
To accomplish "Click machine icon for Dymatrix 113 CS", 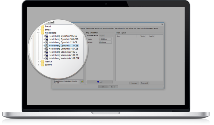I will pyautogui.click(x=46, y=42).
